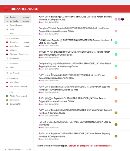Click orange avatar on 'Full™ {{List}} of Expedia' row
Screen dimensions: 130x151
tap(116, 101)
